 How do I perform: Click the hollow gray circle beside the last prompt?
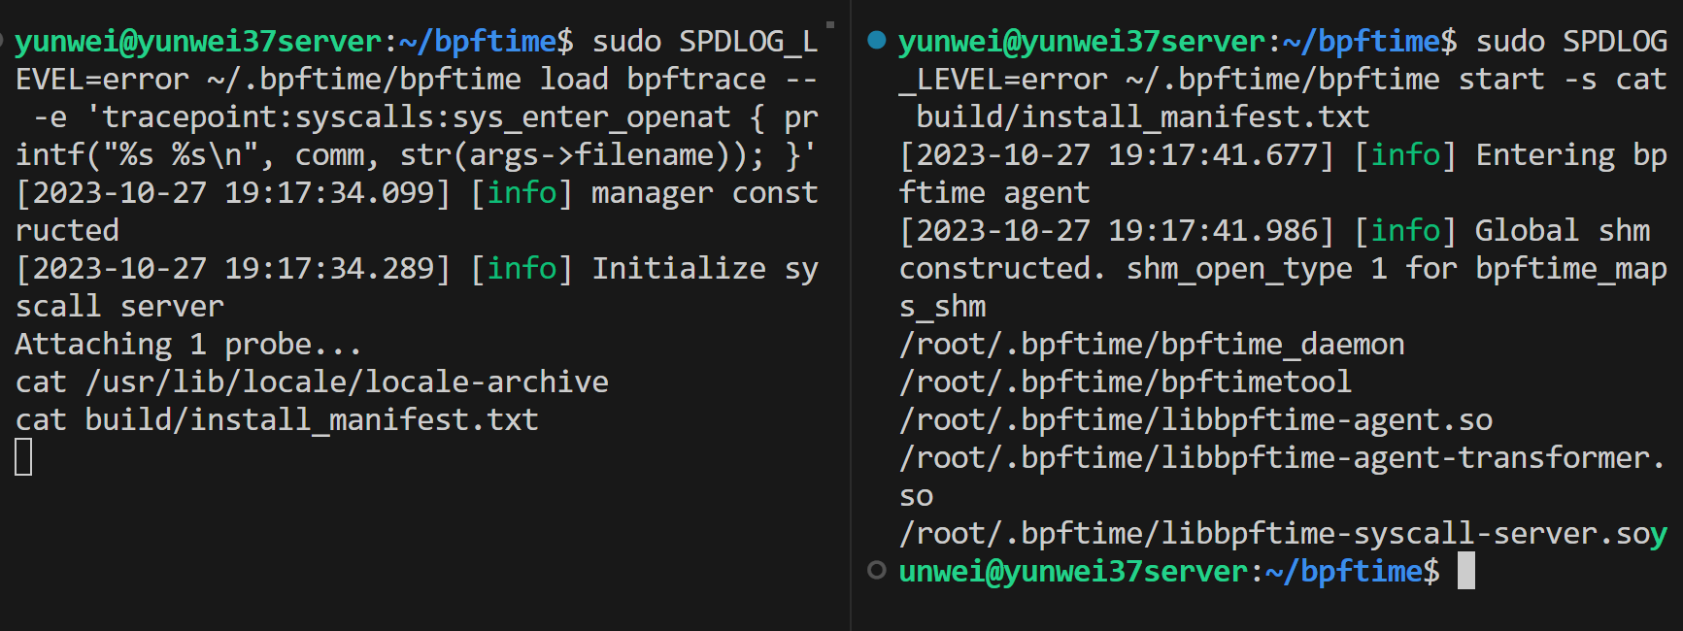point(876,571)
